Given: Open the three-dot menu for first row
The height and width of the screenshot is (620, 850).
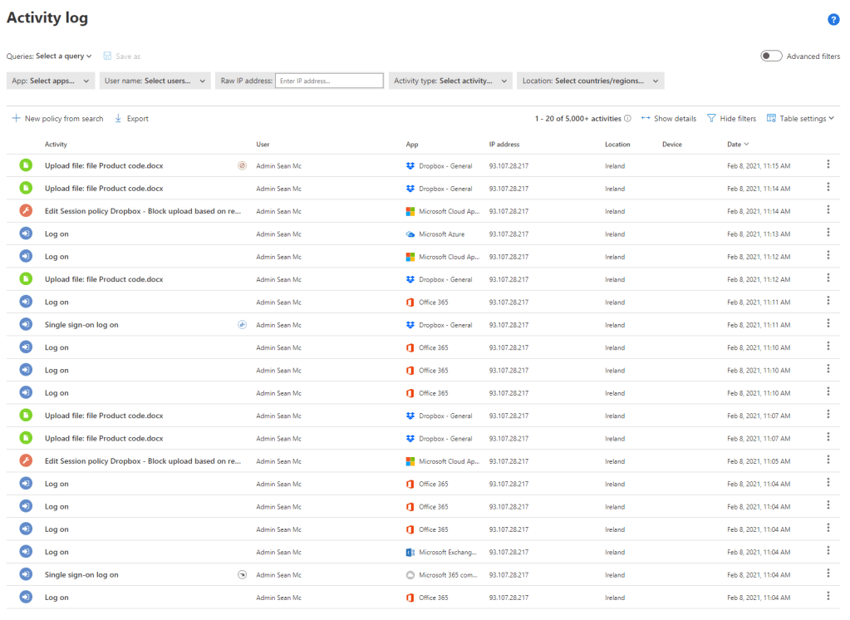Looking at the screenshot, I should coord(828,165).
